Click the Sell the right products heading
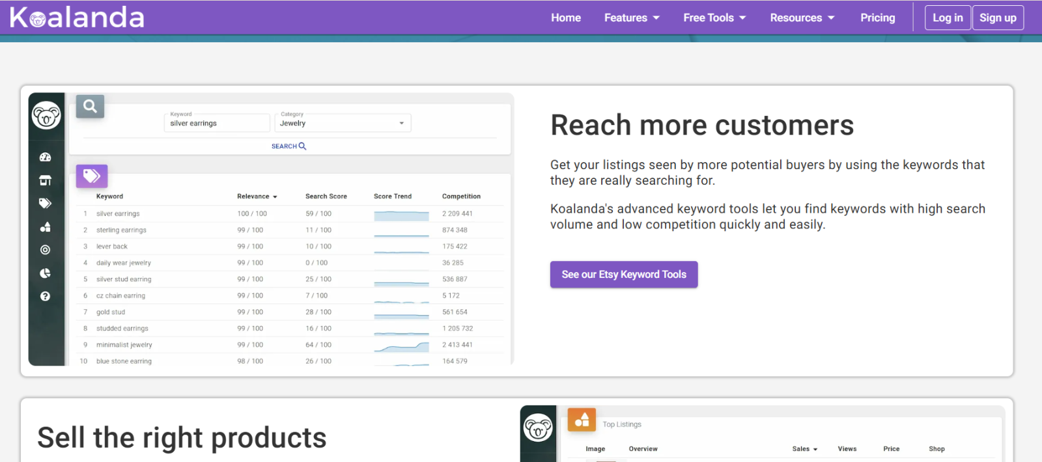Image resolution: width=1042 pixels, height=462 pixels. (182, 438)
